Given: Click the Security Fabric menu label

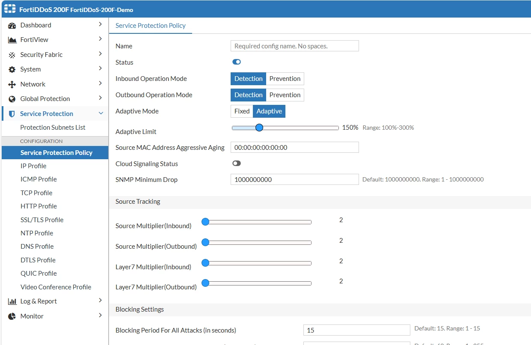Looking at the screenshot, I should point(42,55).
